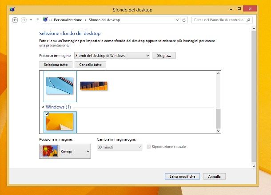Click the Sfoglia... button
The height and width of the screenshot is (195, 271).
pos(164,56)
